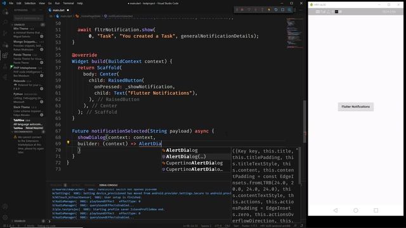Open manage gear for Python extension
The height and width of the screenshot is (228, 406).
(41, 102)
